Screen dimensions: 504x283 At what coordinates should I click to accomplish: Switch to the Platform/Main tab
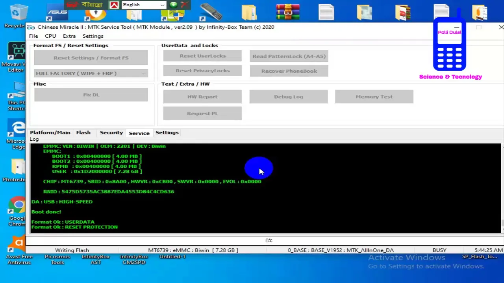[50, 132]
